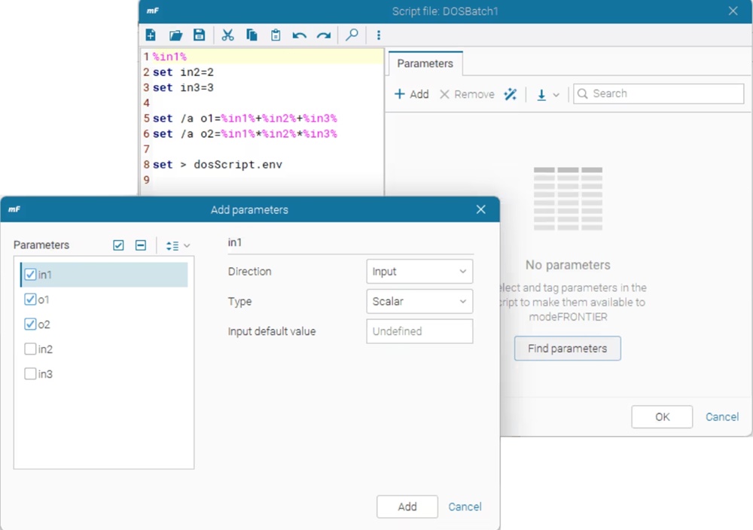
Task: Copy selection using the copy icon
Action: click(x=252, y=35)
